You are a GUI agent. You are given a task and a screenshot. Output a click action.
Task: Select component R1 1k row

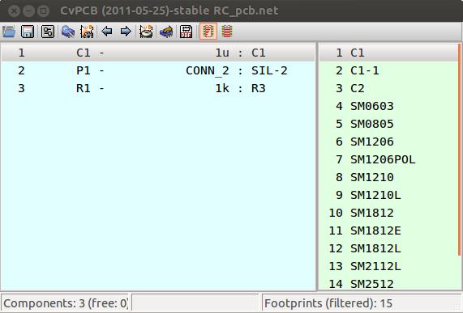coord(158,88)
